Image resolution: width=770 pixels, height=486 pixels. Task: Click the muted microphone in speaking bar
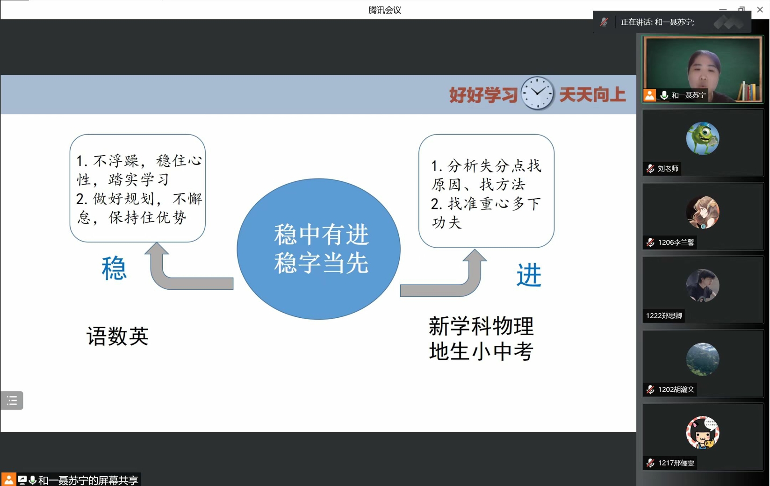point(604,22)
